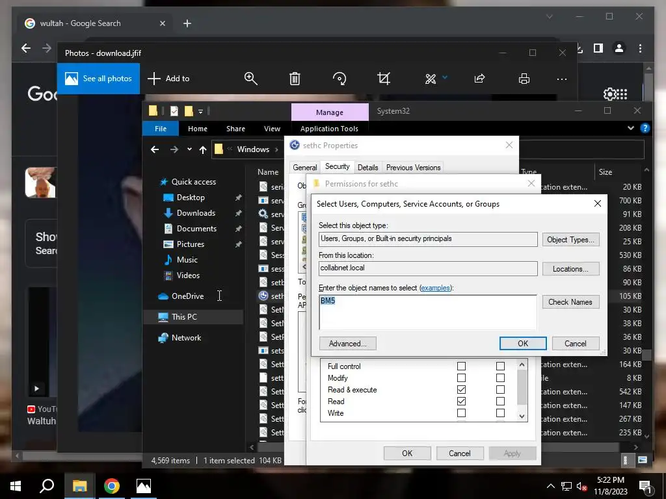Open Music in the navigation pane

(x=187, y=260)
